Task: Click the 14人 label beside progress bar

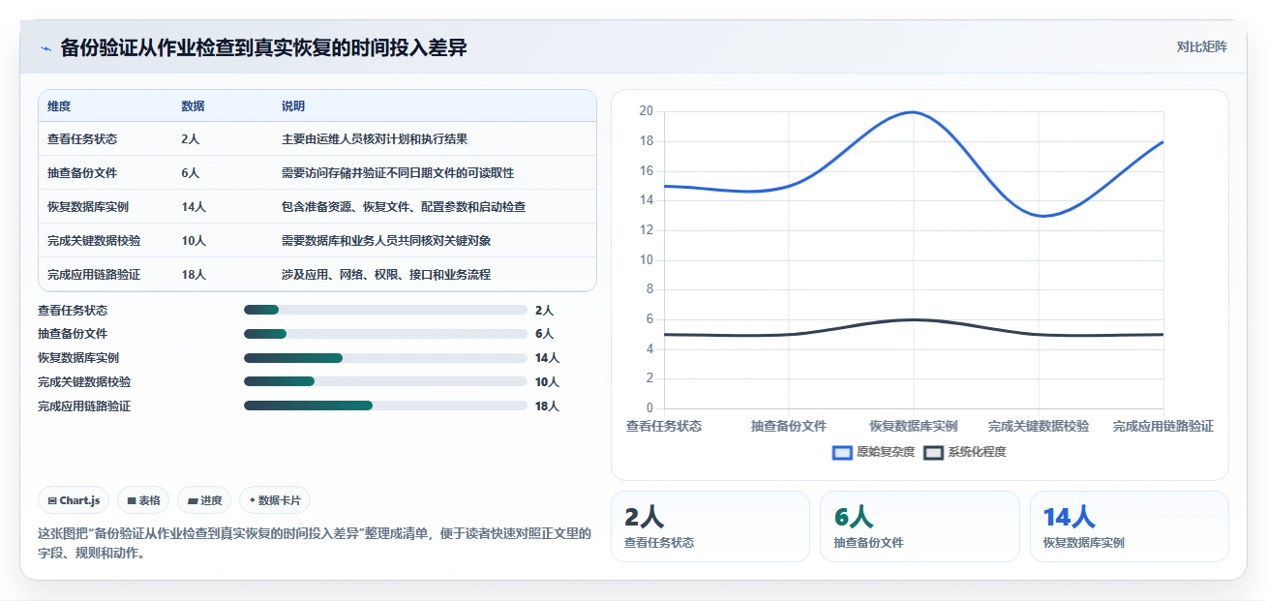Action: coord(547,358)
